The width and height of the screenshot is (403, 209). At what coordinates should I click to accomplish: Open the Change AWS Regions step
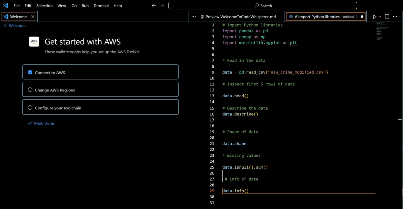100,89
